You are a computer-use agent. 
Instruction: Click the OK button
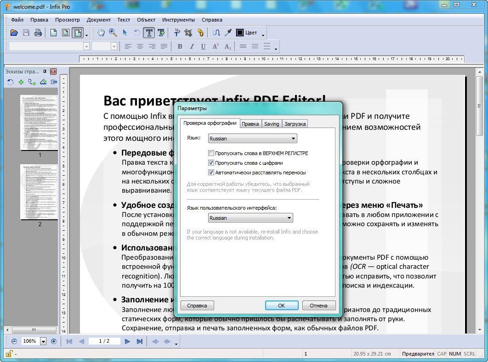[282, 306]
